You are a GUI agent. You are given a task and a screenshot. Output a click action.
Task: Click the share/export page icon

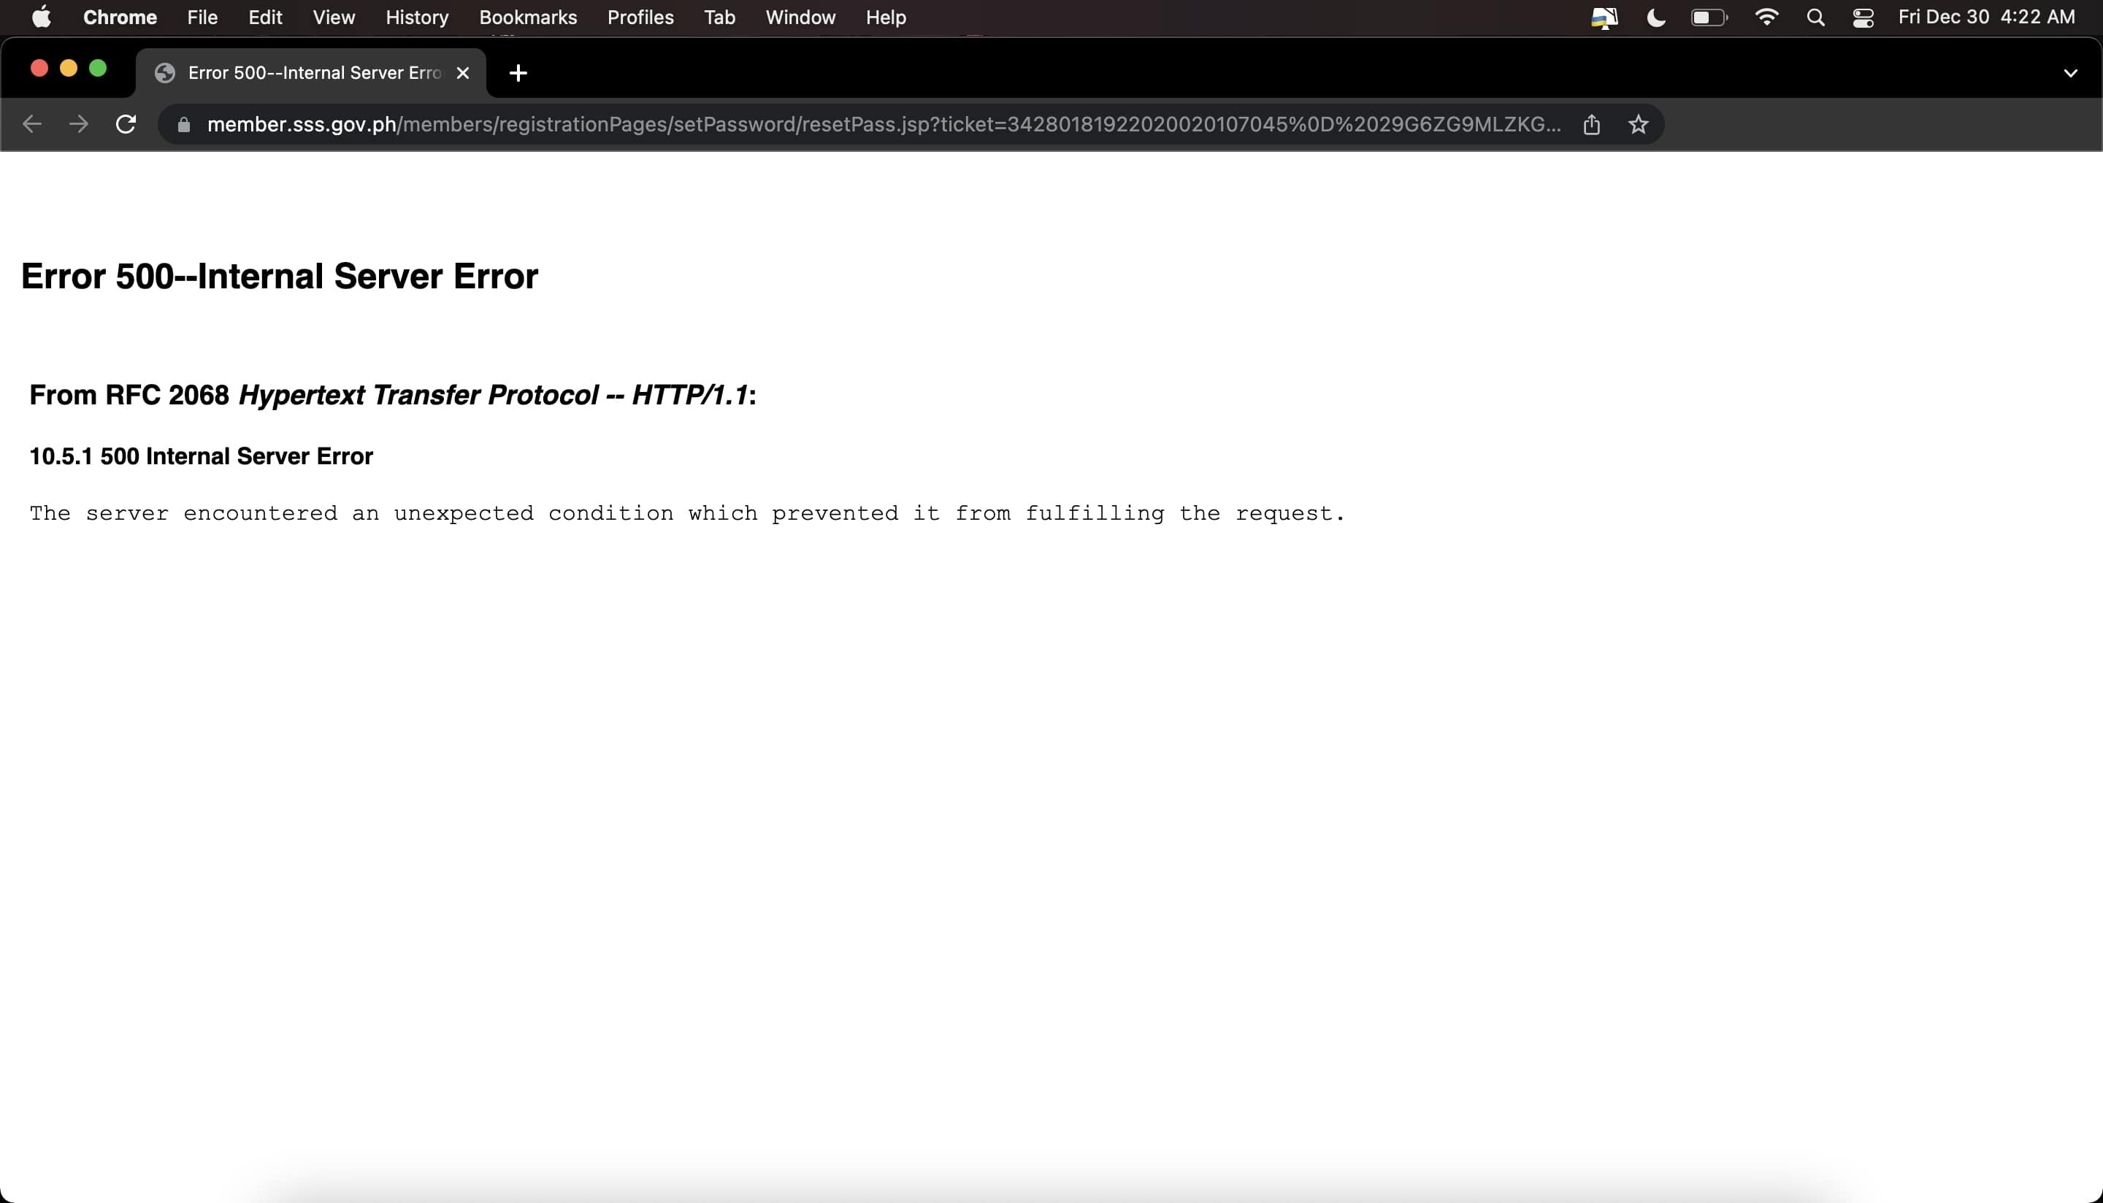[1590, 124]
